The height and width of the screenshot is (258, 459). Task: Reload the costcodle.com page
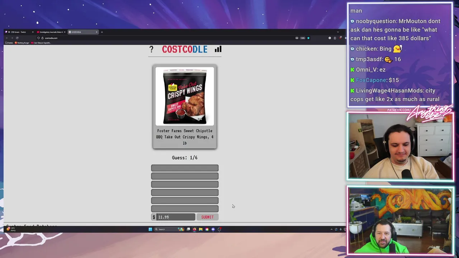pyautogui.click(x=17, y=38)
